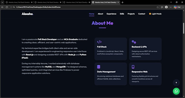Open browser settings and more menu
Image resolution: width=185 pixels, height=98 pixels.
click(171, 7)
